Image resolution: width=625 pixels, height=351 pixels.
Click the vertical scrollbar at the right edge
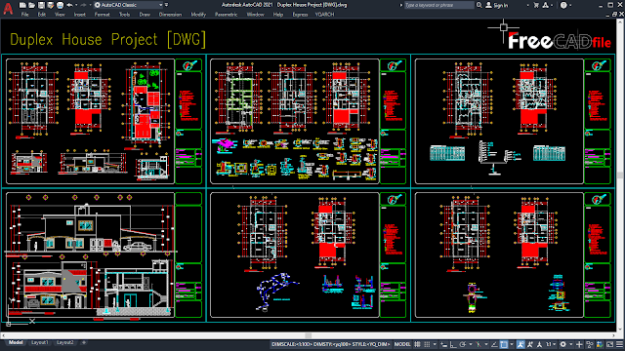[620, 175]
